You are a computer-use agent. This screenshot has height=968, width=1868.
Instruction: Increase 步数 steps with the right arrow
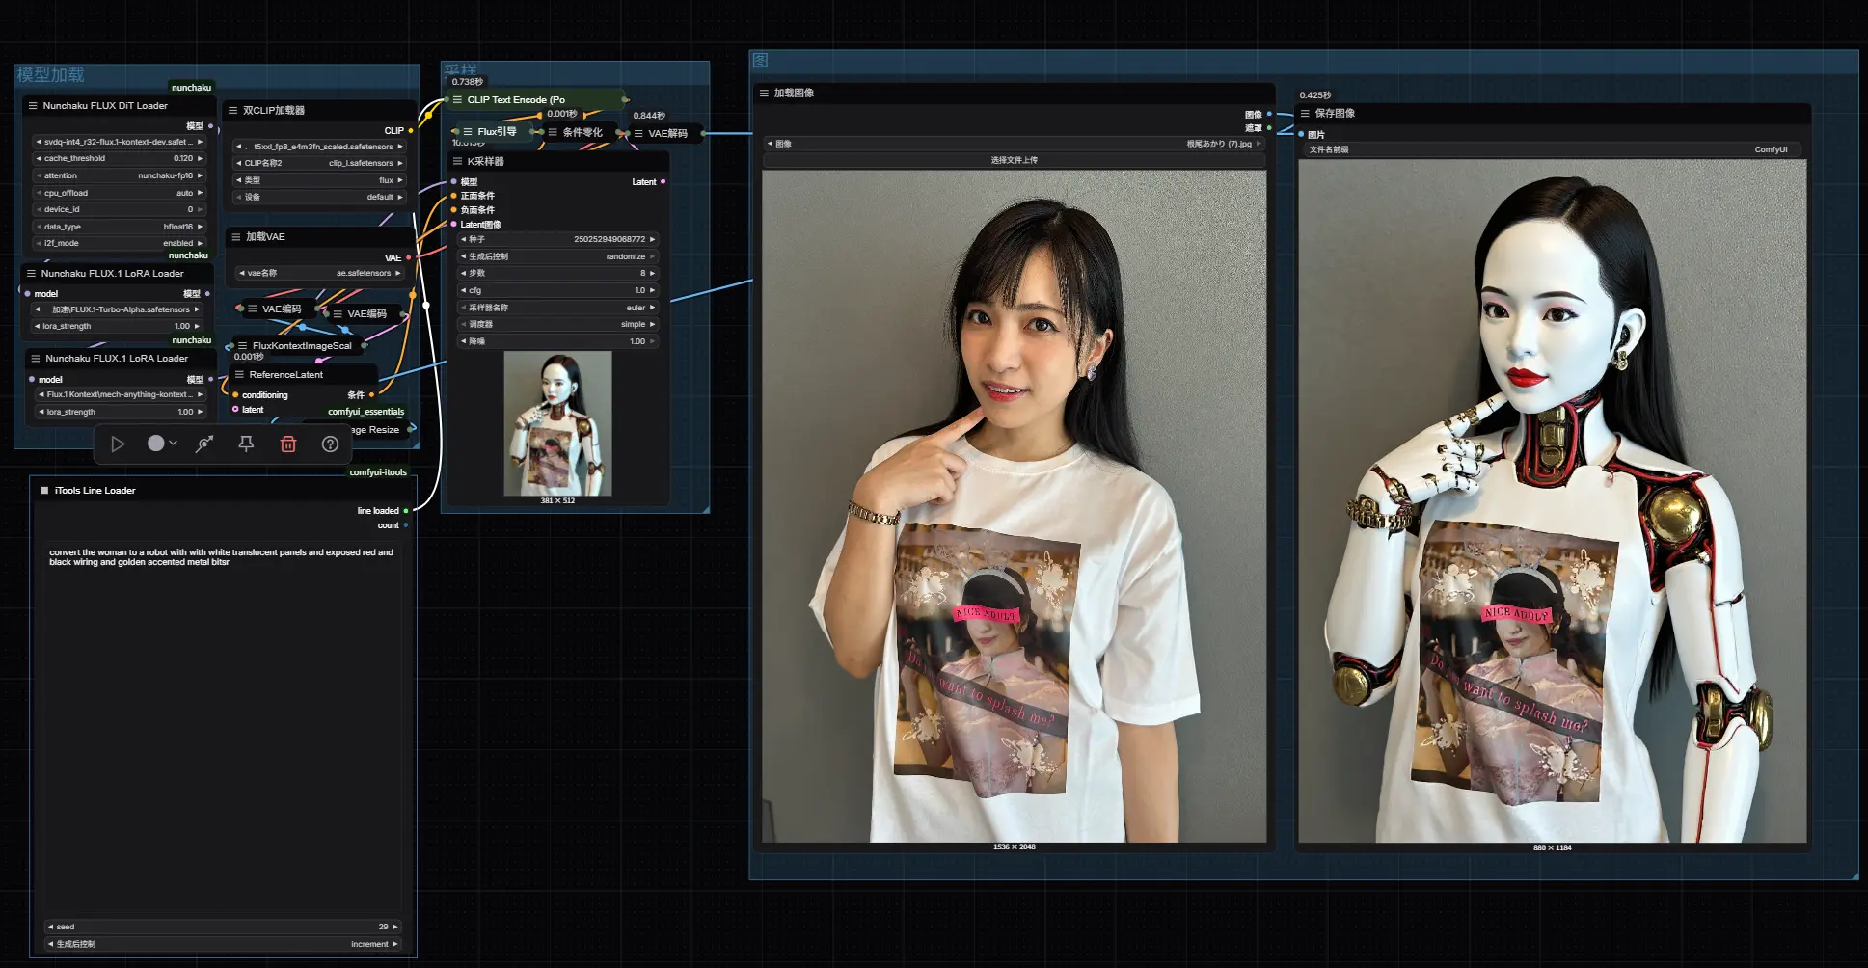click(653, 274)
